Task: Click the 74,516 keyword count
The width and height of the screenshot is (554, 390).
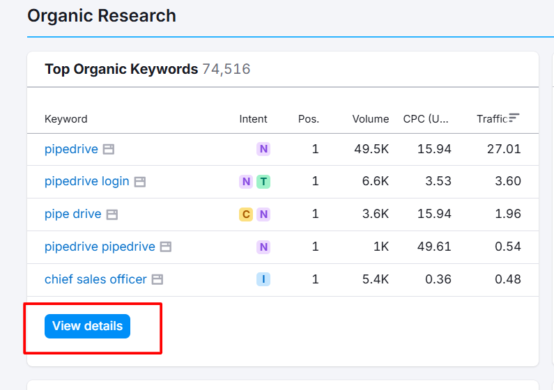Action: coord(226,69)
